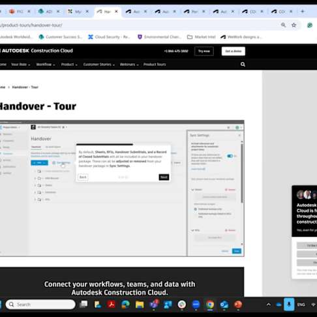The height and width of the screenshot is (317, 317).
Task: Switch to the AD tab
Action: click(48, 12)
